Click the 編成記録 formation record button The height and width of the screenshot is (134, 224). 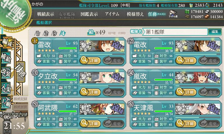(x=20, y=99)
